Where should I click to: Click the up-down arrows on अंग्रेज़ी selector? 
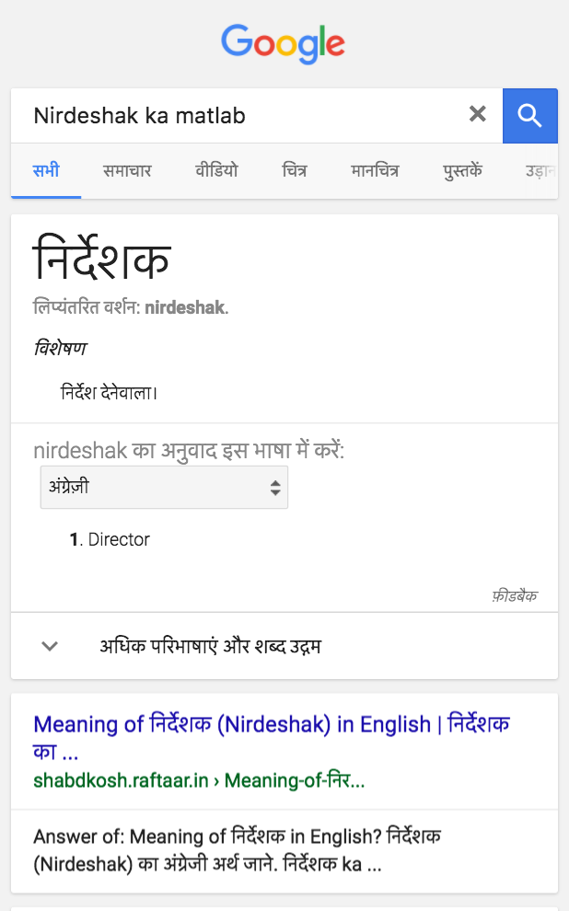(x=275, y=488)
